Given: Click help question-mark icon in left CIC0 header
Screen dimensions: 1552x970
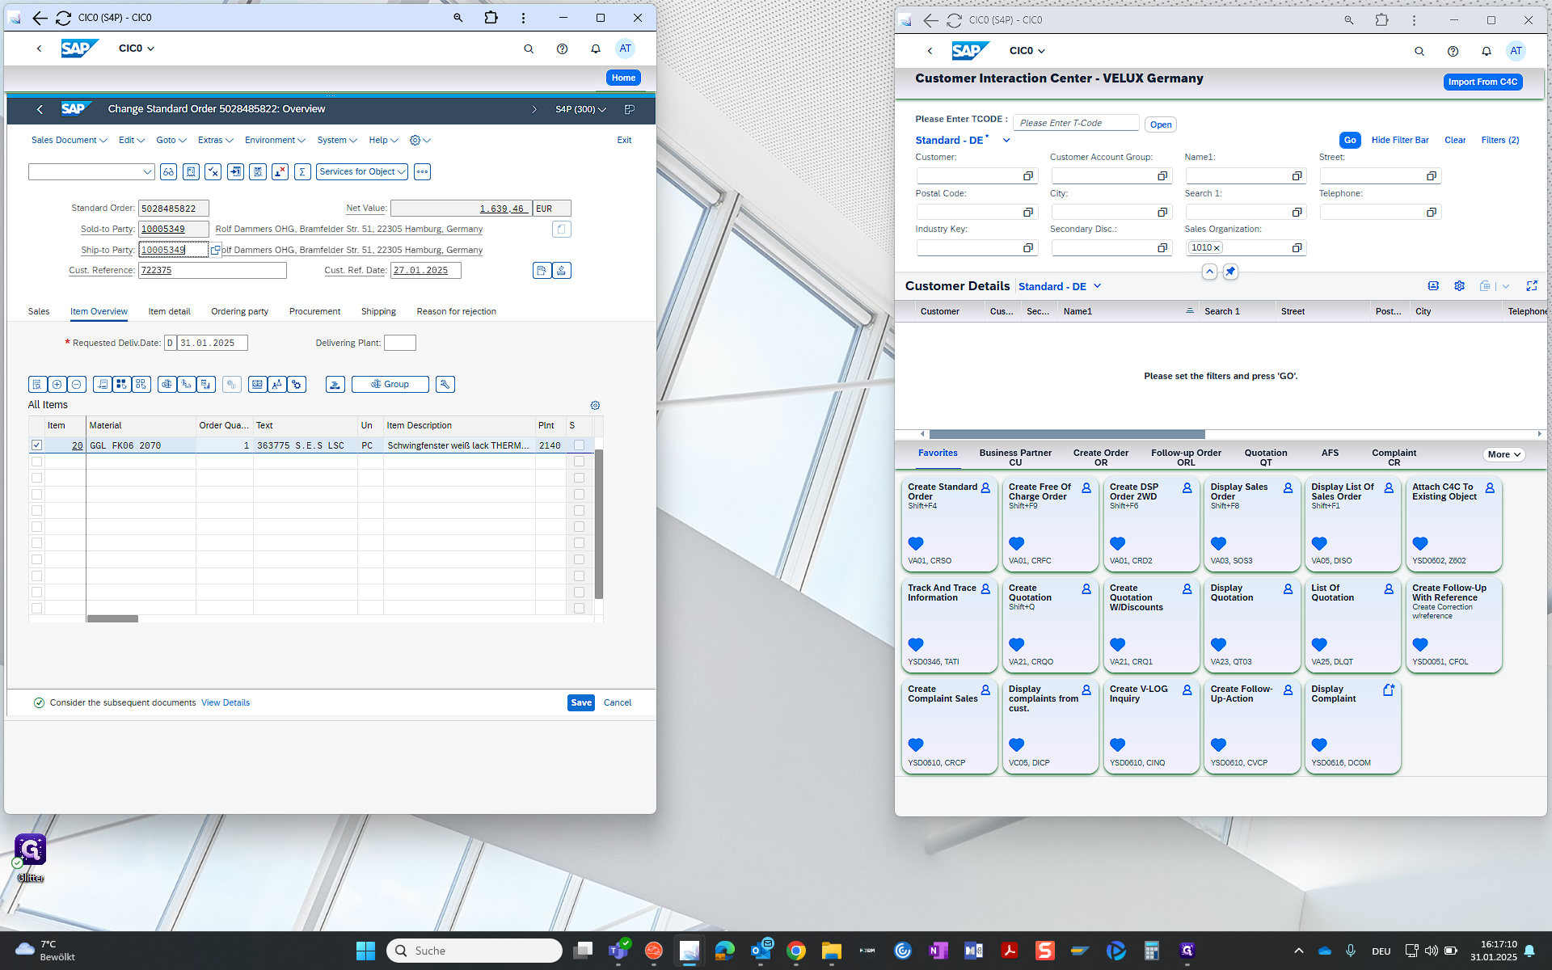Looking at the screenshot, I should tap(563, 48).
